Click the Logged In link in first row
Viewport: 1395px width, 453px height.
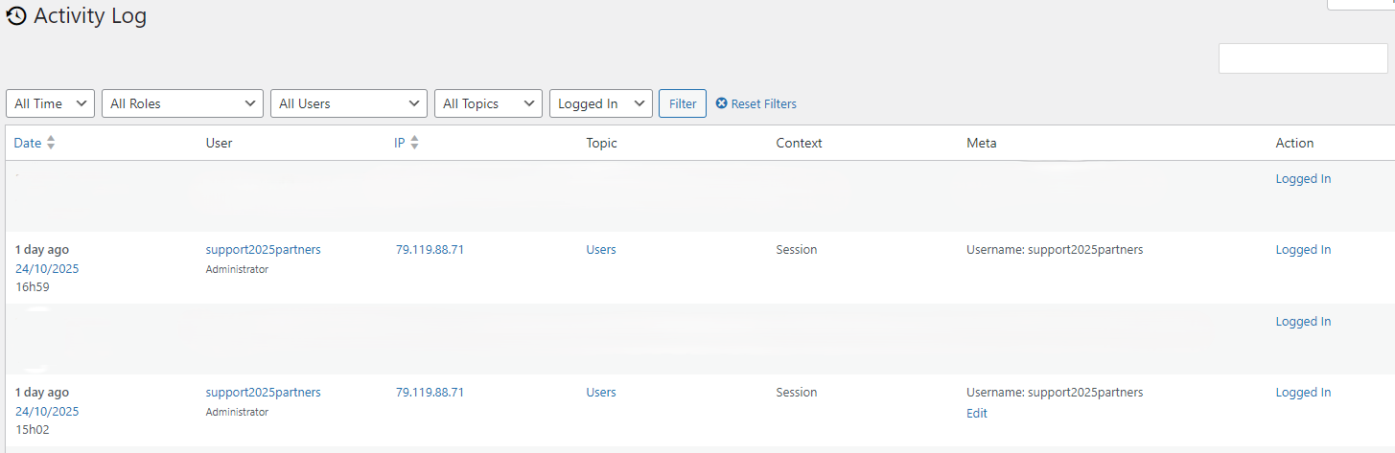(x=1303, y=179)
